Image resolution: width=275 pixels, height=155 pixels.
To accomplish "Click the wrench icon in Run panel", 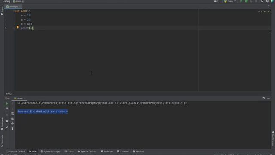I will [x=7, y=109].
